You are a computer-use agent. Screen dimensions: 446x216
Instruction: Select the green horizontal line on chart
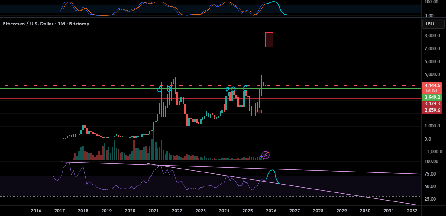point(91,88)
